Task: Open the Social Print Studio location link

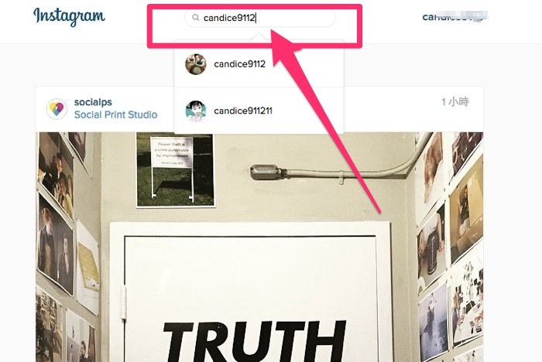Action: 116,114
